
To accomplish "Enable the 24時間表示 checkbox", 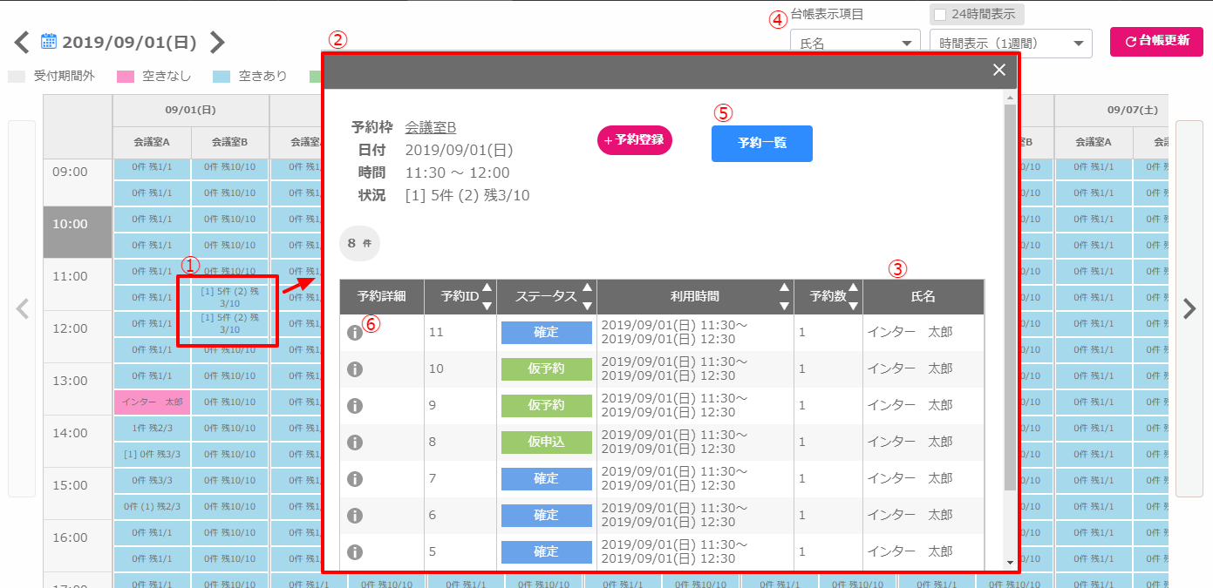I will (940, 15).
